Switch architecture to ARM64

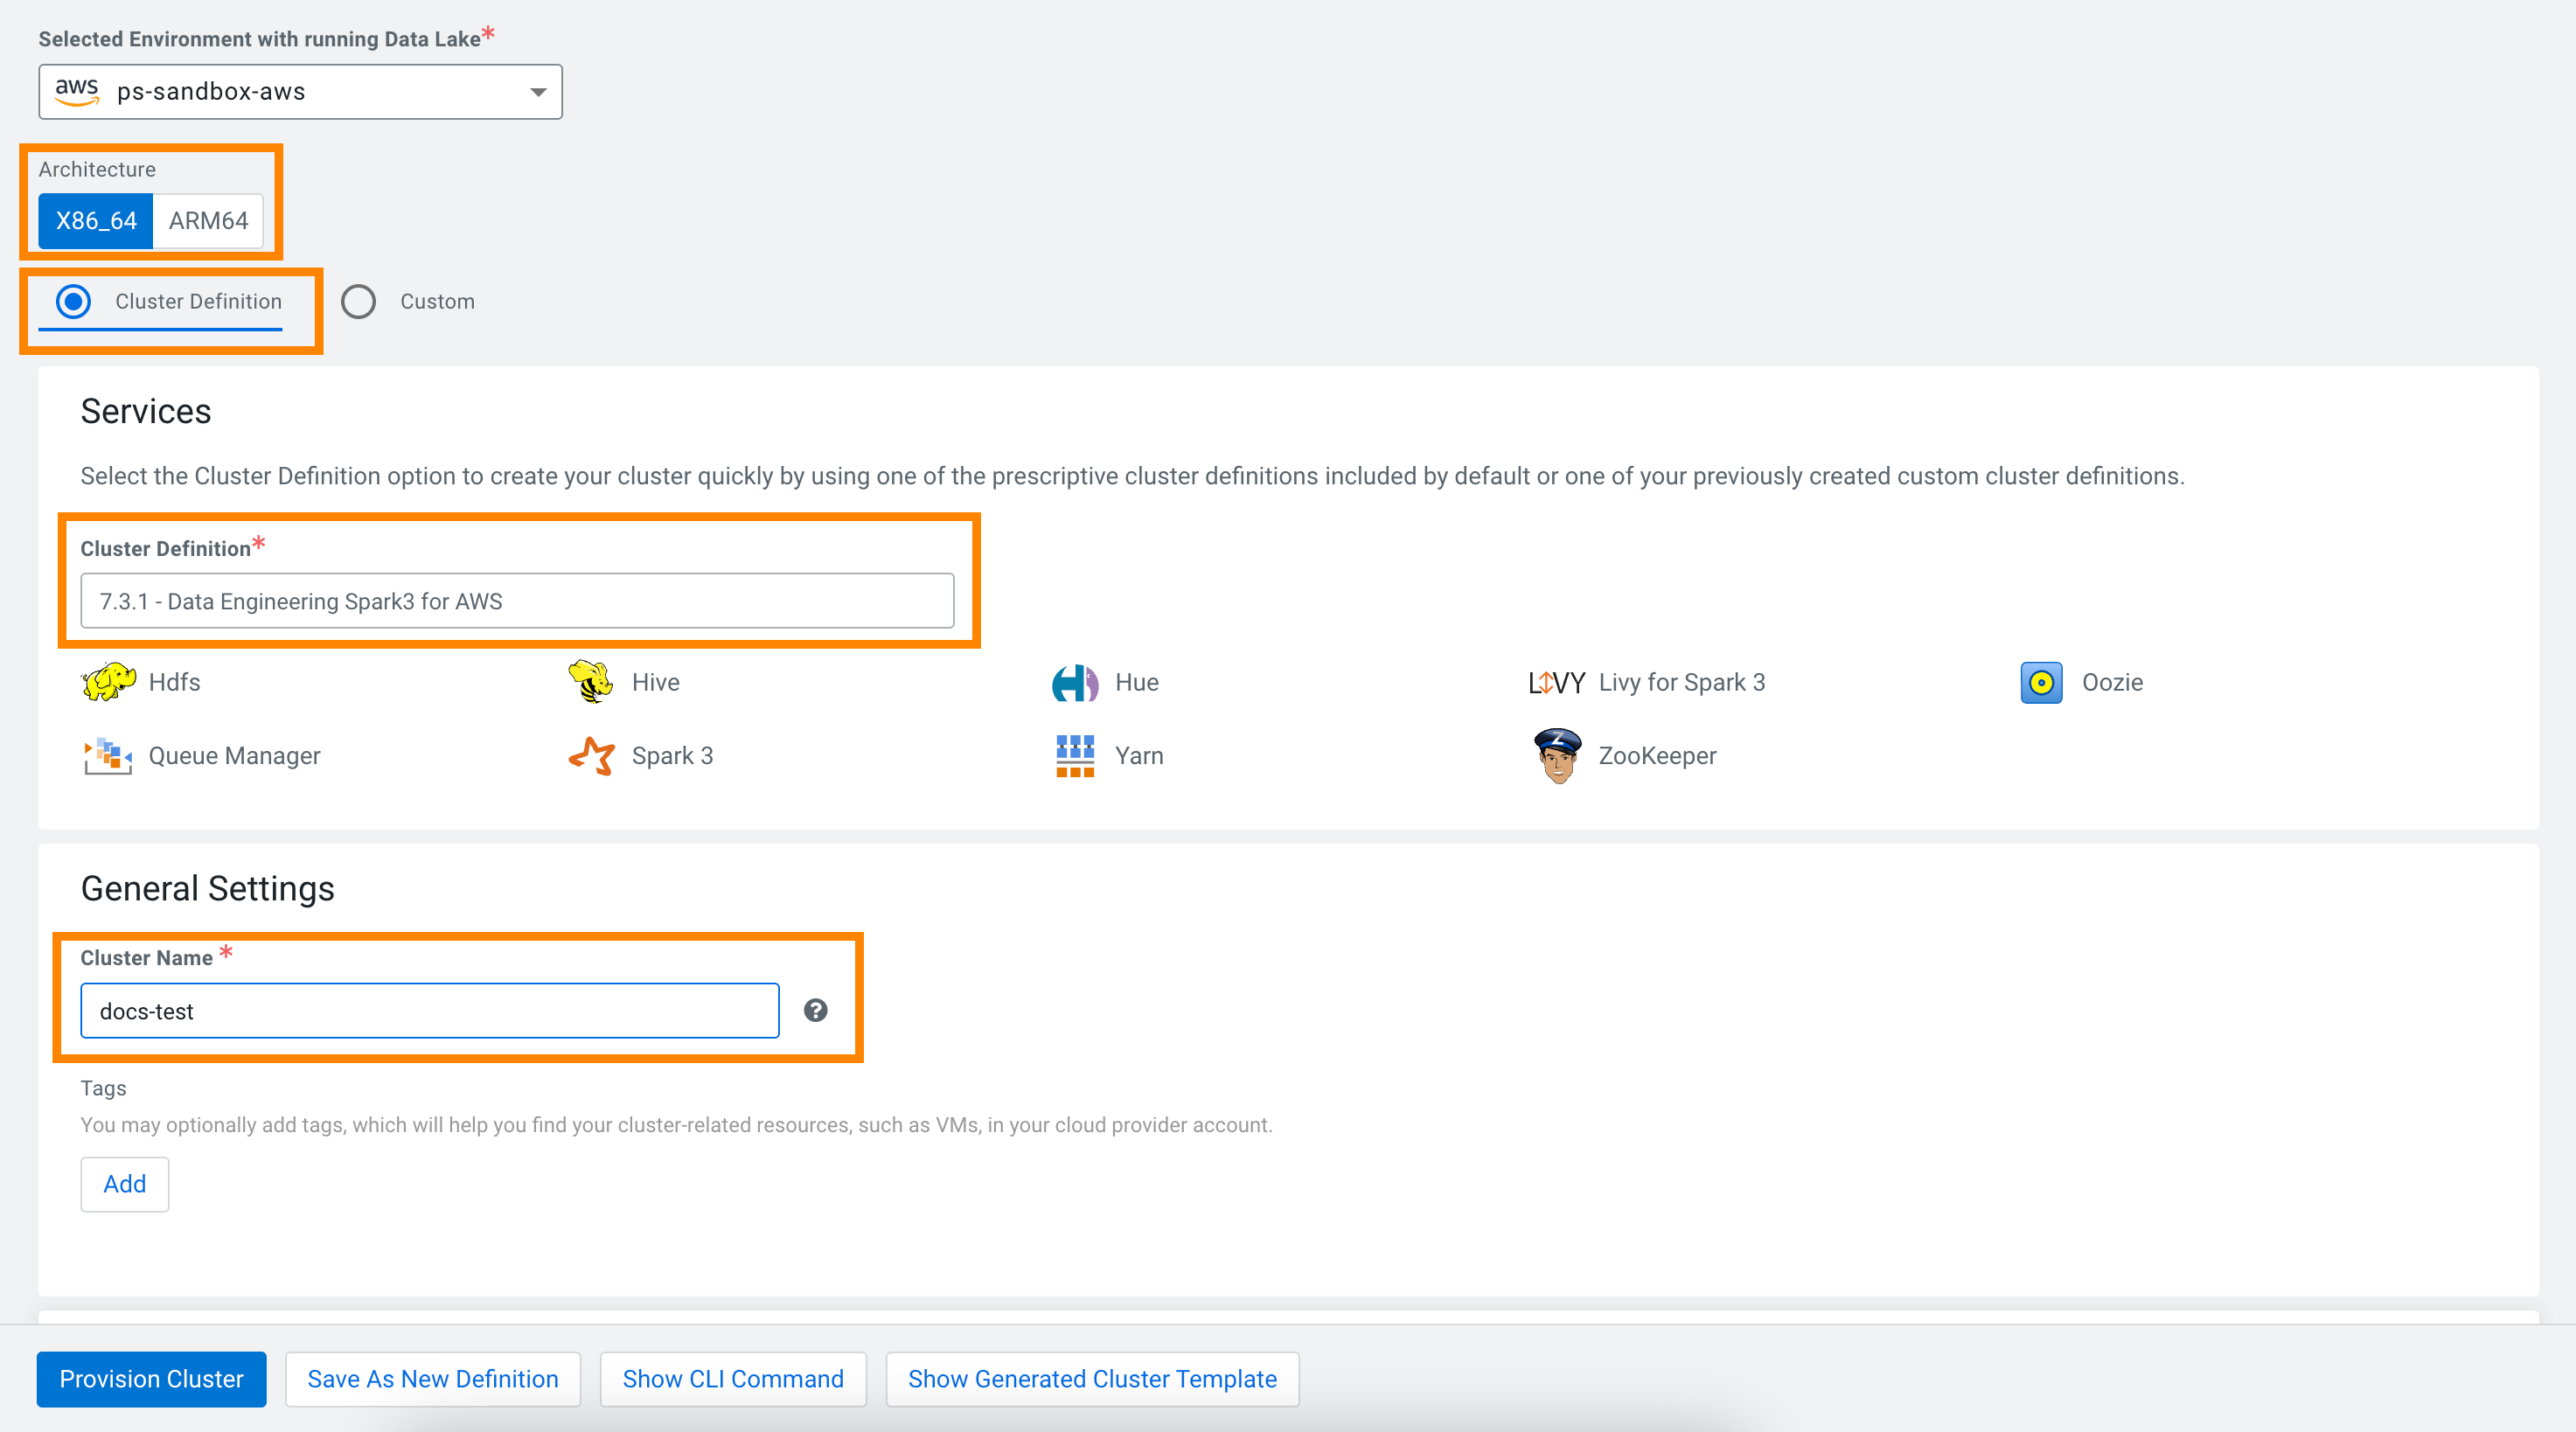208,221
